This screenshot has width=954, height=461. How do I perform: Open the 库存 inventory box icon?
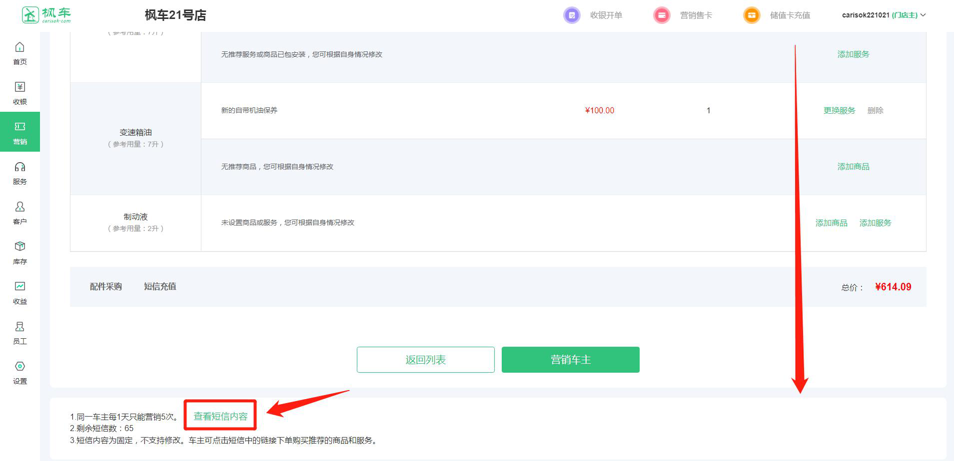(20, 246)
